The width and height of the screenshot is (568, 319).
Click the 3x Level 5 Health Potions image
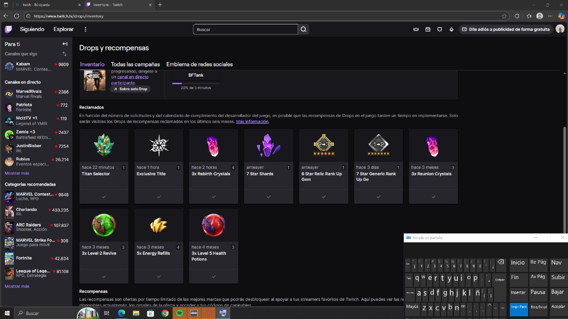tap(213, 225)
